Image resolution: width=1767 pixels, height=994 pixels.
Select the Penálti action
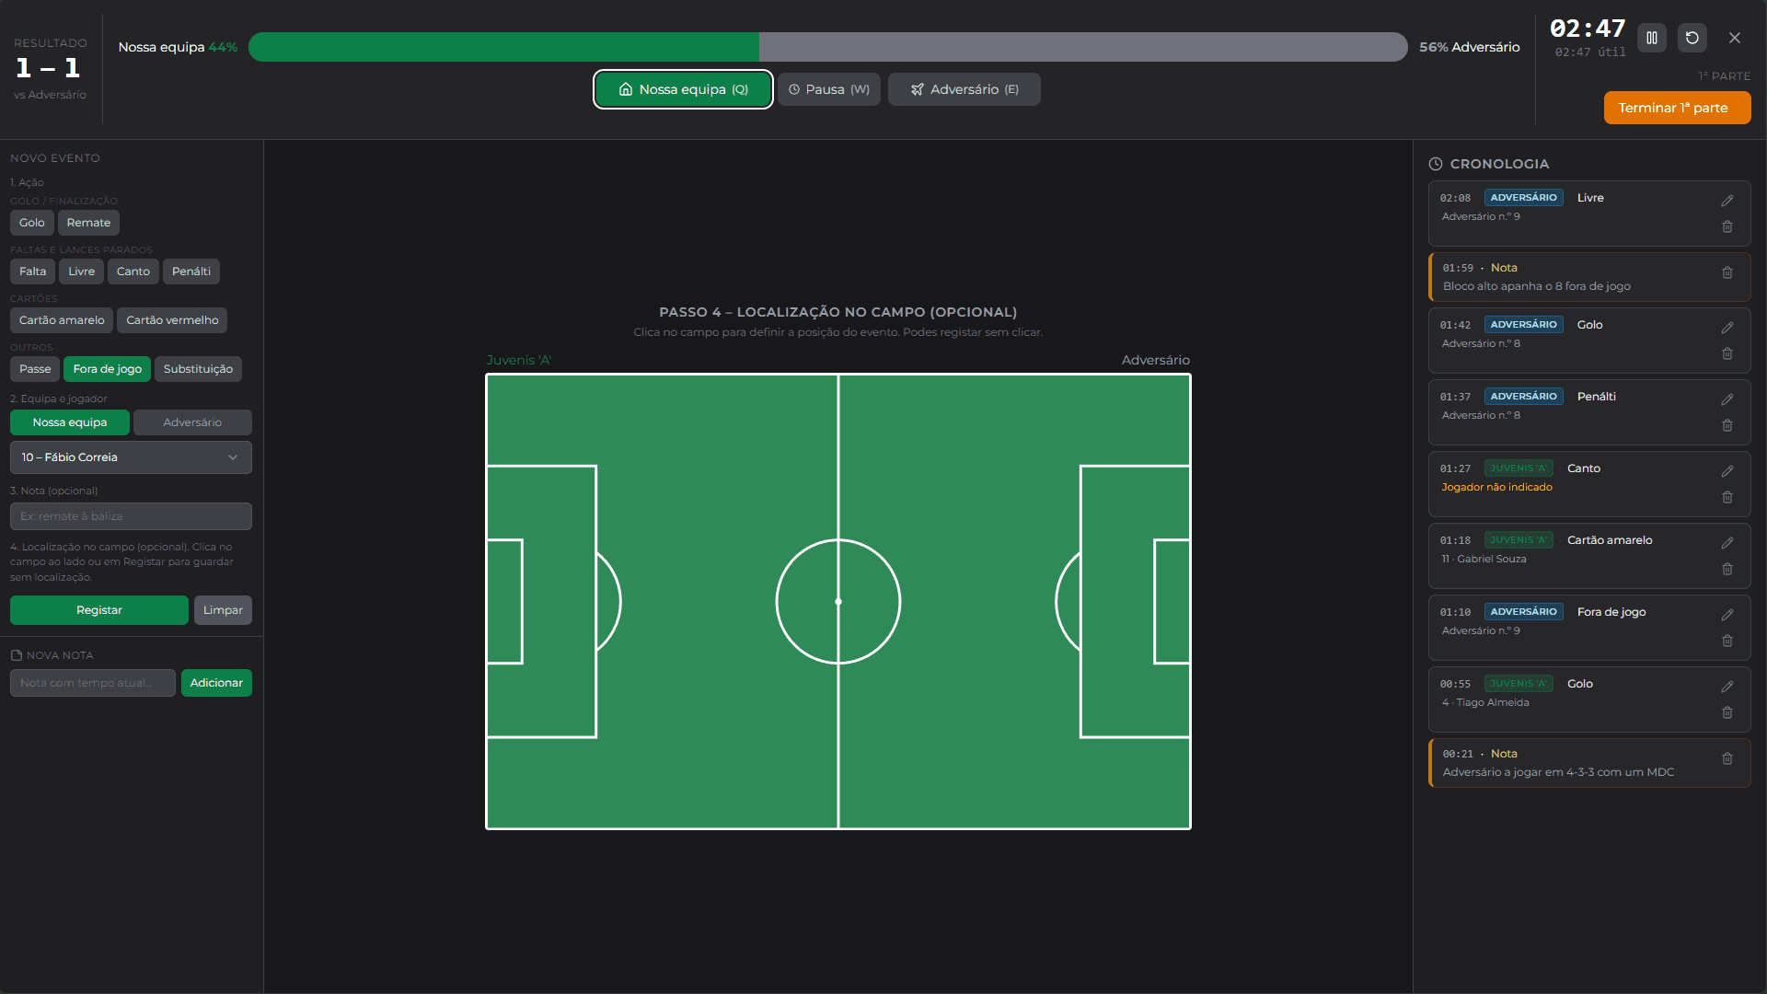[x=191, y=272]
